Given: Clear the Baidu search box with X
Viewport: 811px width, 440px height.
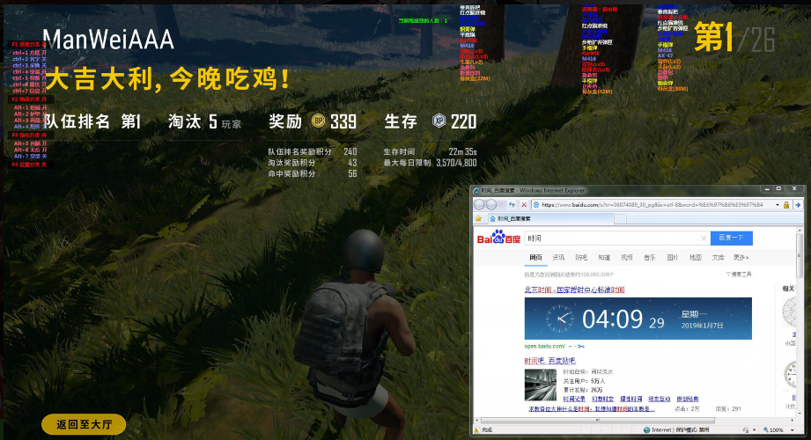Looking at the screenshot, I should 704,238.
